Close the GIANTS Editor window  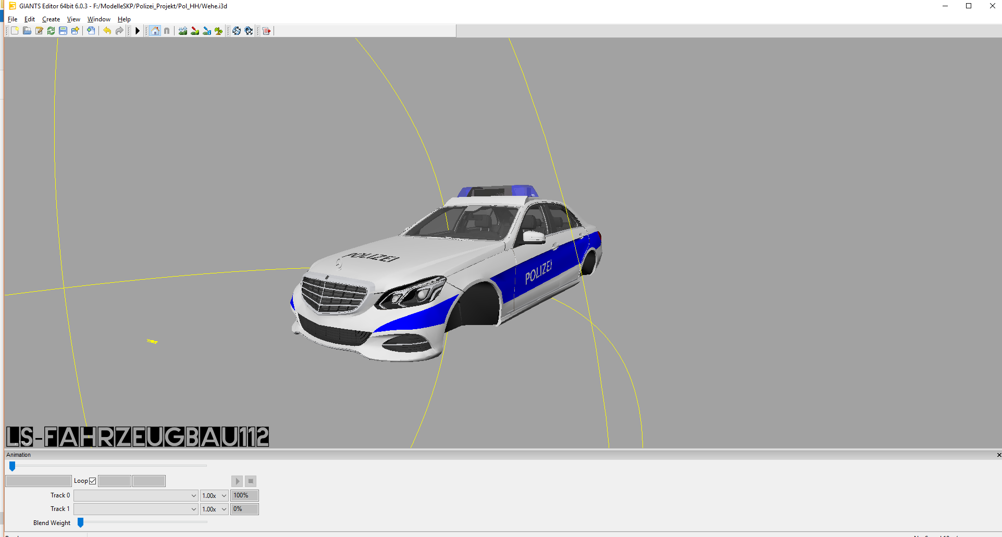click(x=992, y=6)
